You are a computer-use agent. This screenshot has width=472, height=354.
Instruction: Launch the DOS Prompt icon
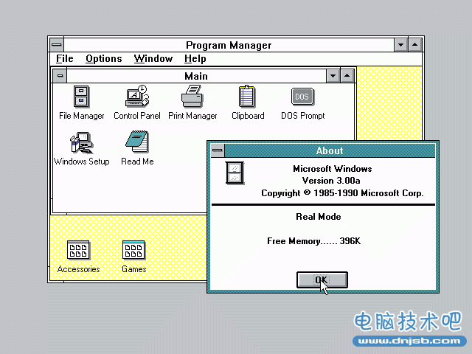click(x=302, y=97)
